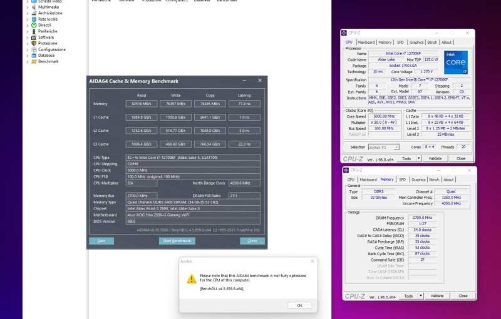Open Memory tab in top CPU-Z

385,42
